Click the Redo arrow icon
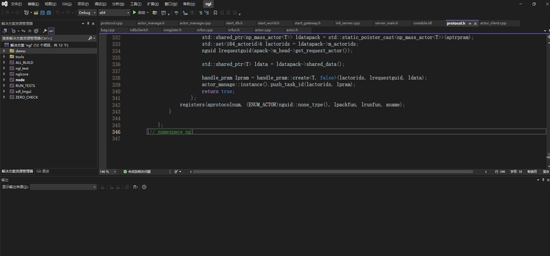Viewport: 550px width, 256px height. [68, 12]
